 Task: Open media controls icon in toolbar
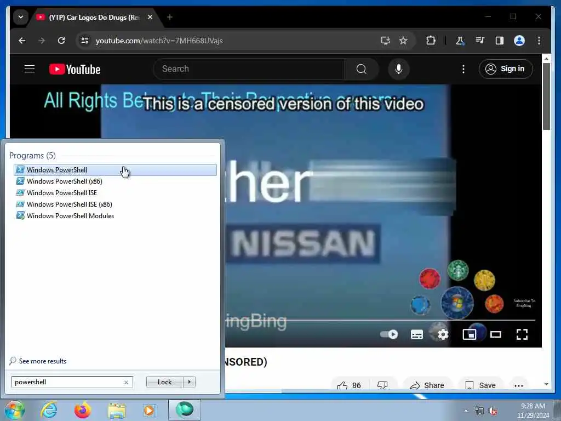point(480,41)
